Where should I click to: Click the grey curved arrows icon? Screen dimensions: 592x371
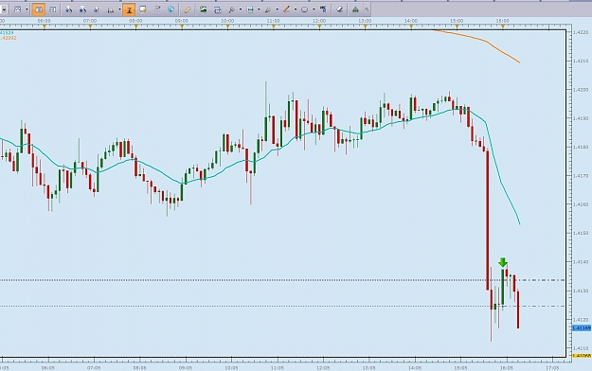[157, 9]
